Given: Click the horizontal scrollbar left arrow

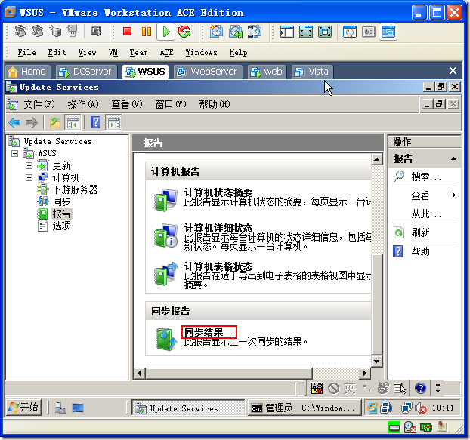Looking at the screenshot, I should [139, 374].
